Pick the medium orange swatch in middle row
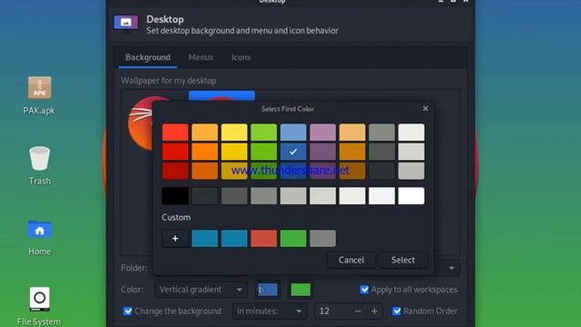Image resolution: width=581 pixels, height=327 pixels. click(x=204, y=152)
